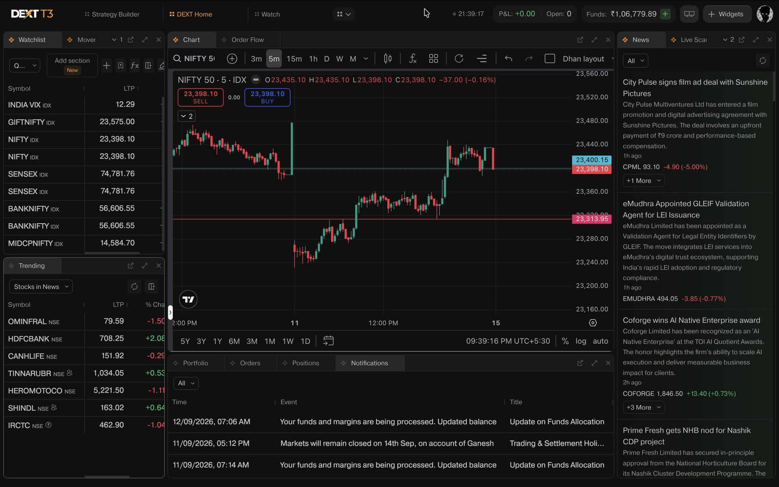Open watchlist fx formula icon
Screen dimensions: 779x487
click(135, 65)
